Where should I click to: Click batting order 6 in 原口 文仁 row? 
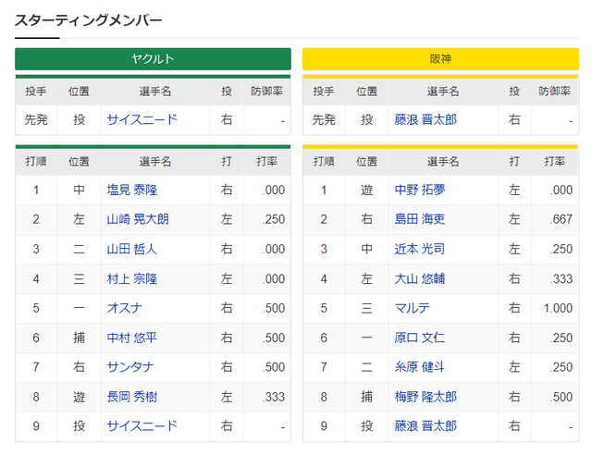coord(324,338)
